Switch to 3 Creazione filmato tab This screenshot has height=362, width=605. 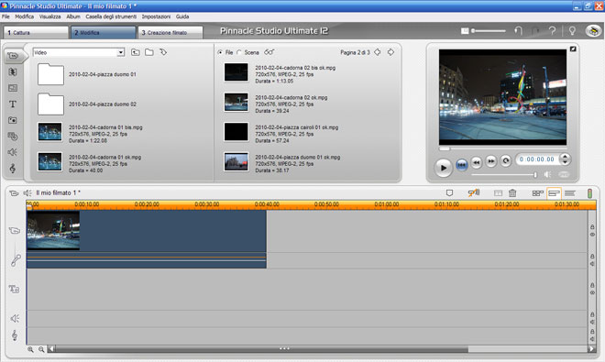pos(170,32)
